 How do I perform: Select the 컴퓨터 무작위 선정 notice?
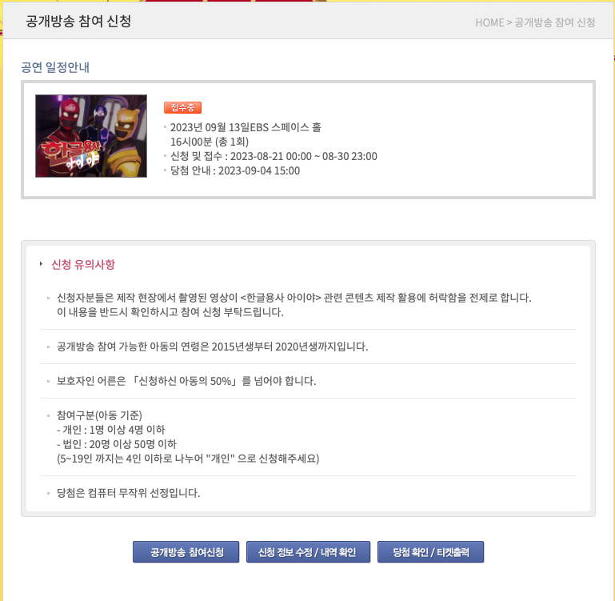click(128, 493)
